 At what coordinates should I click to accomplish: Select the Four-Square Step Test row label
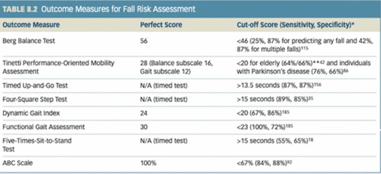[35, 99]
